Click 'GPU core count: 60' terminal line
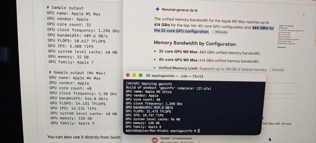Screen dimensions: 316x143 (143, 100)
